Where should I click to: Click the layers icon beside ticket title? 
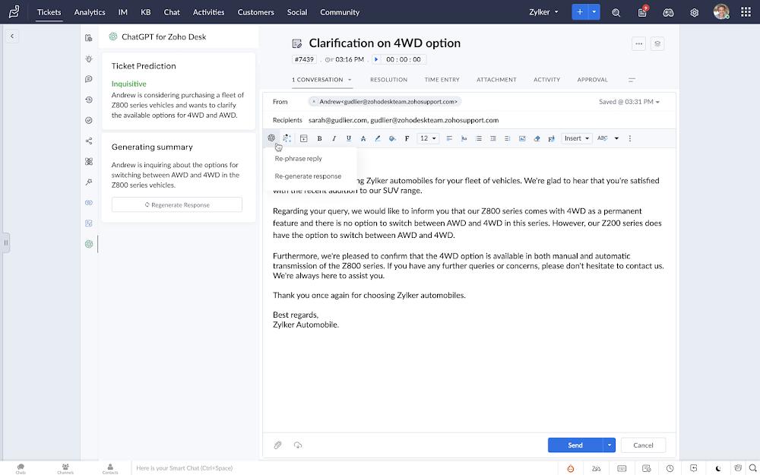tap(657, 43)
